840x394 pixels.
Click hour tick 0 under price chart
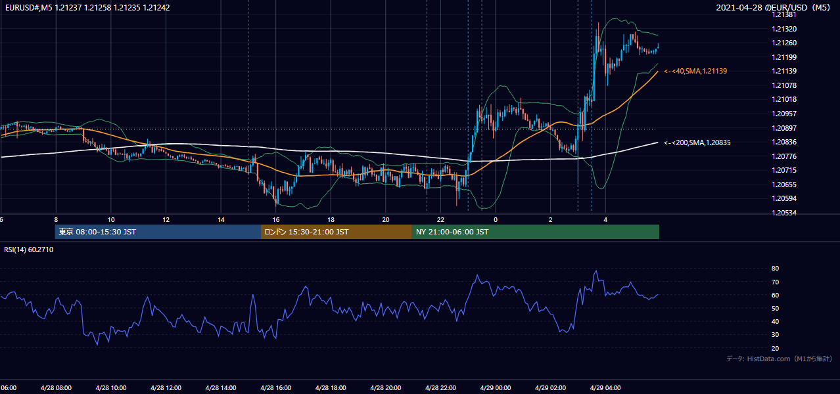click(496, 220)
